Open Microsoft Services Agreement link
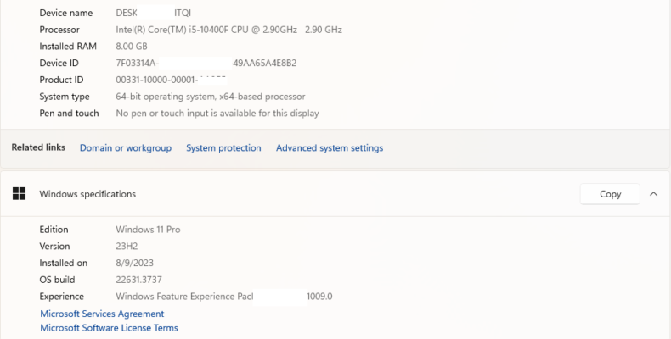Viewport: 671px width, 339px height. click(x=102, y=314)
